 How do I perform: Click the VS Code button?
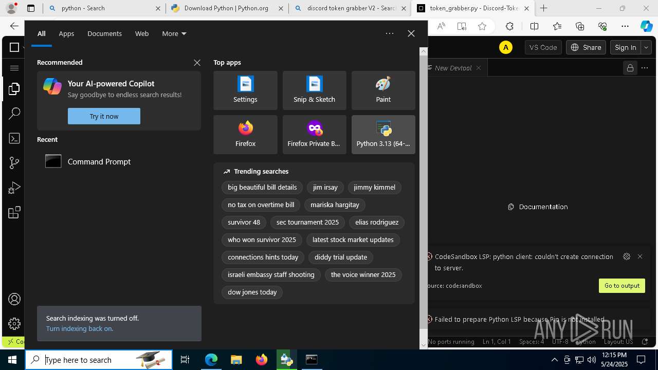click(543, 47)
